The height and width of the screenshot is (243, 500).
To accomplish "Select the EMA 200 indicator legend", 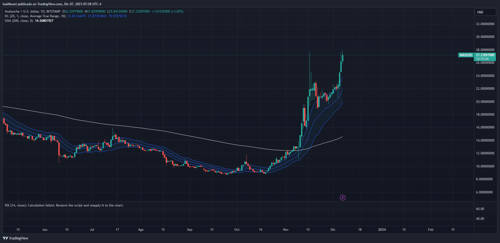I will tap(19, 21).
